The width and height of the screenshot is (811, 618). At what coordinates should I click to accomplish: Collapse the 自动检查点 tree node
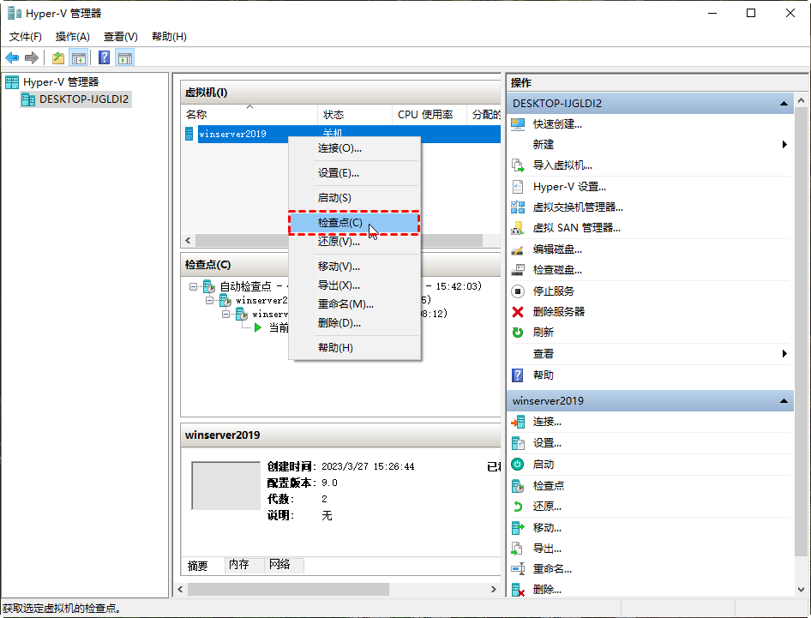point(194,287)
